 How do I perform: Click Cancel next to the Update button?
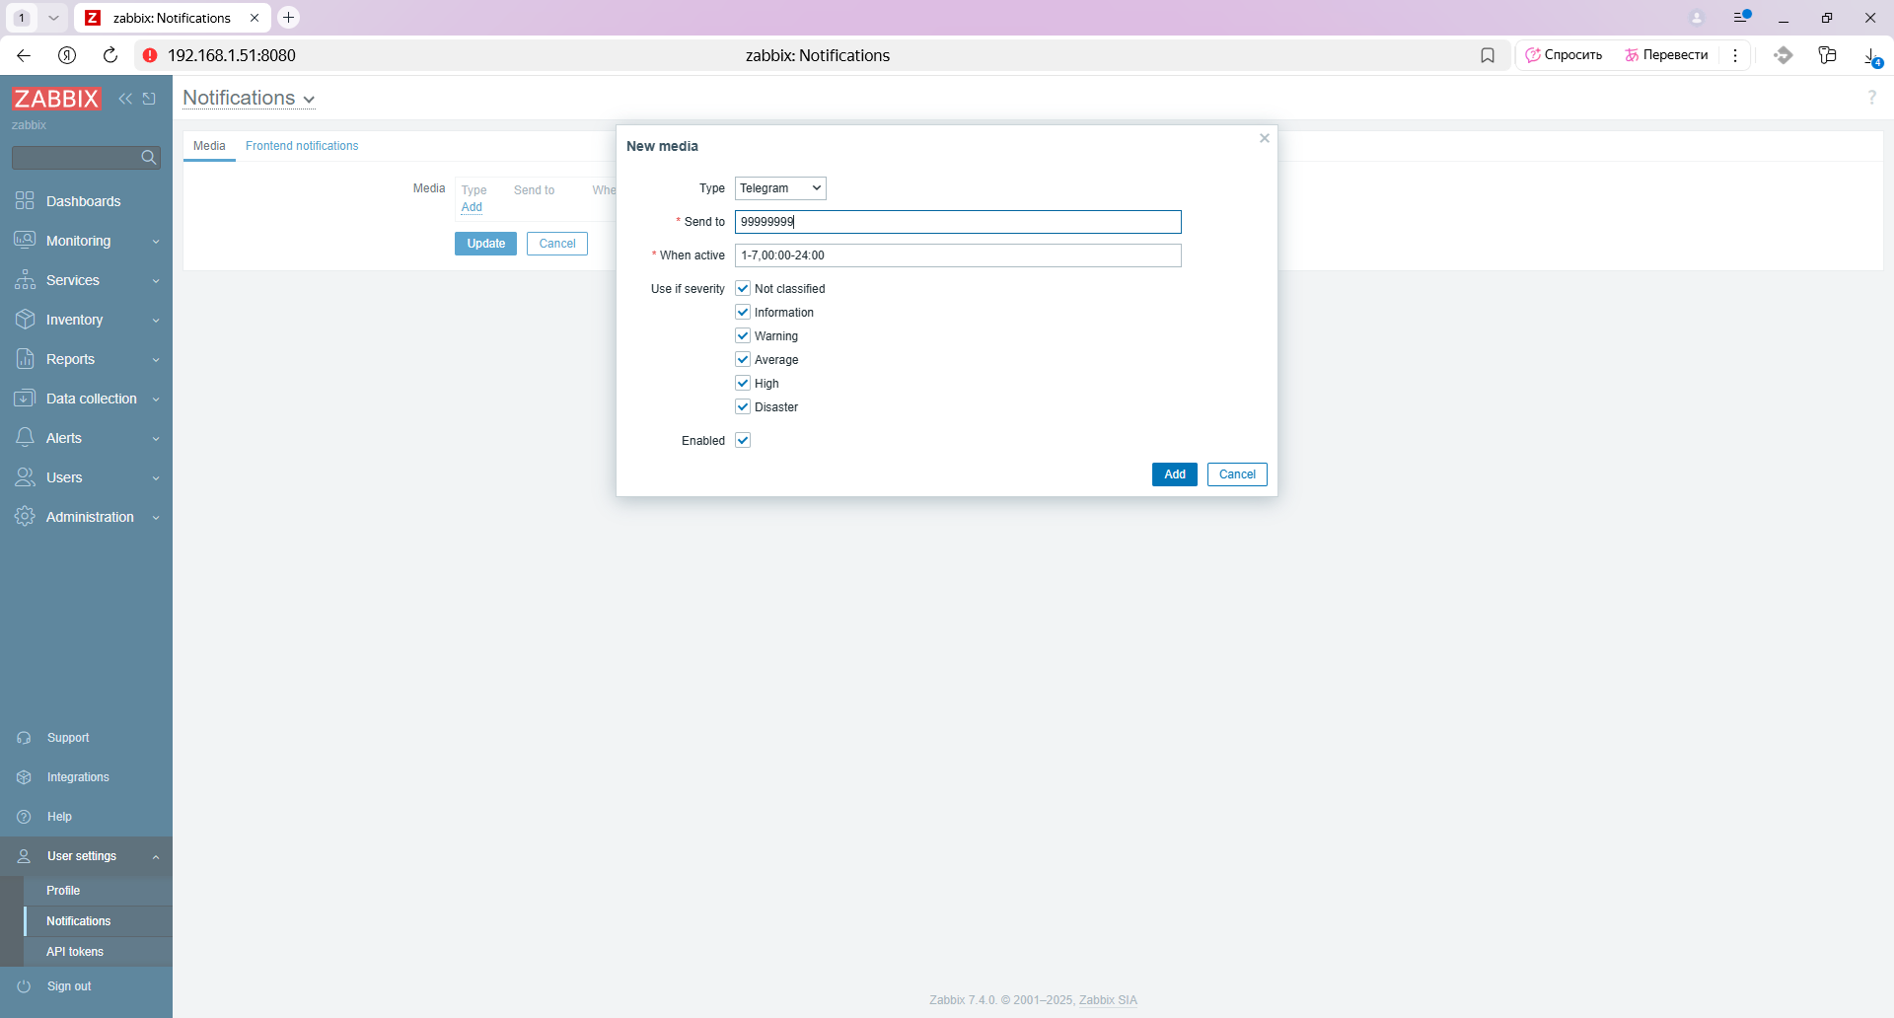click(557, 244)
